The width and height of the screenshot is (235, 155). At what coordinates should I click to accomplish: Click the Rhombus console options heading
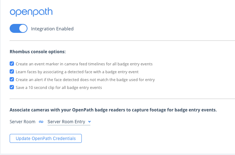coord(37,52)
